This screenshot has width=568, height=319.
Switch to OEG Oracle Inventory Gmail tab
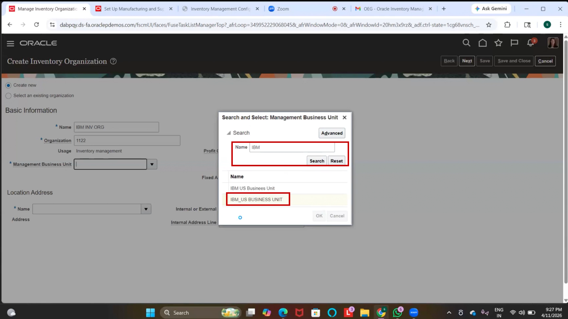click(393, 9)
